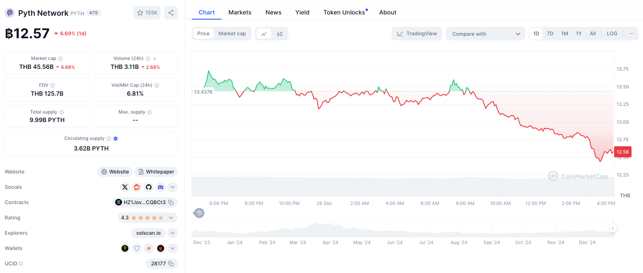This screenshot has height=273, width=643.
Task: Click the Mar '24 point on timeline
Action: pos(297,242)
